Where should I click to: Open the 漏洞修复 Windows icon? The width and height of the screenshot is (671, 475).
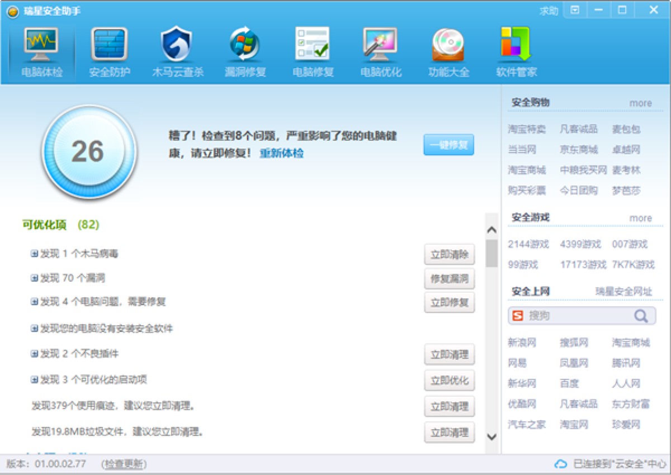(245, 45)
